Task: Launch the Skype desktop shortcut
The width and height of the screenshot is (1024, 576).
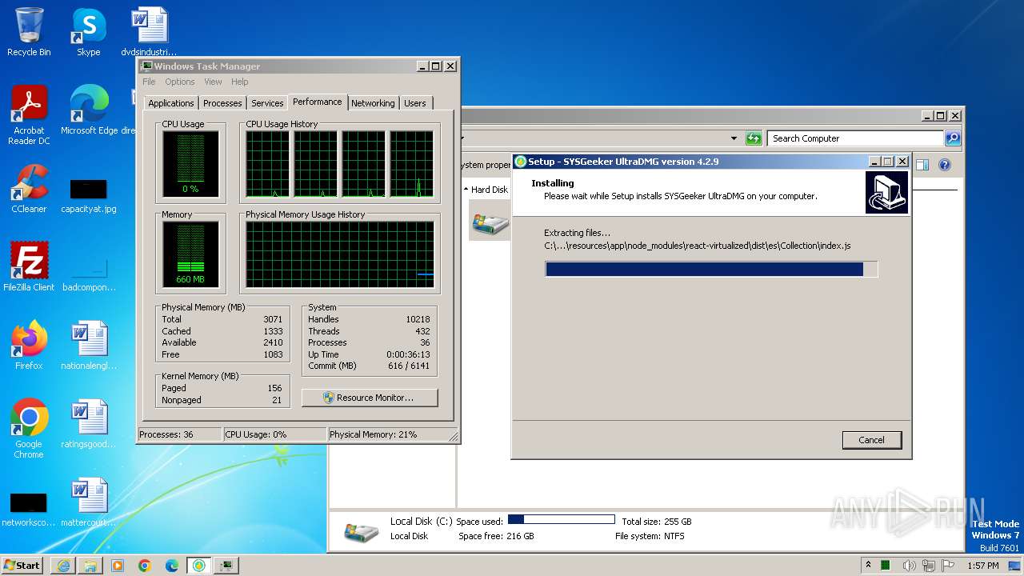Action: point(88,32)
